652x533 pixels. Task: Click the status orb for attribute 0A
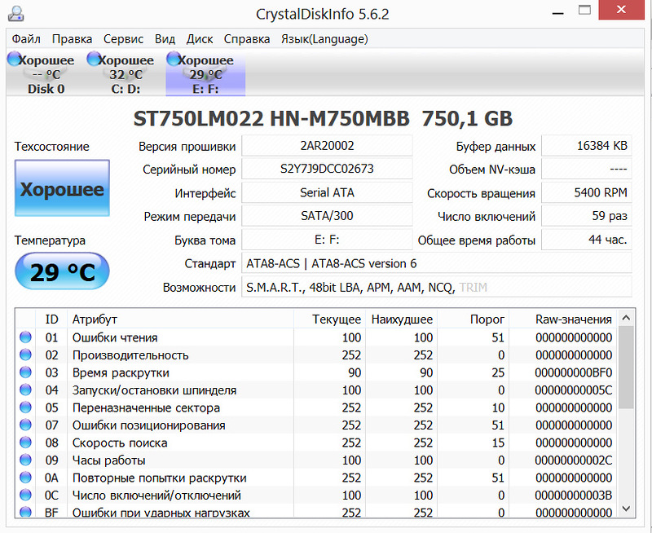click(x=26, y=478)
